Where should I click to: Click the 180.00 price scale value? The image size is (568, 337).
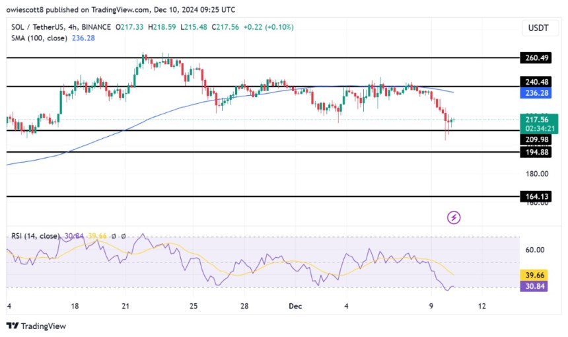(537, 174)
